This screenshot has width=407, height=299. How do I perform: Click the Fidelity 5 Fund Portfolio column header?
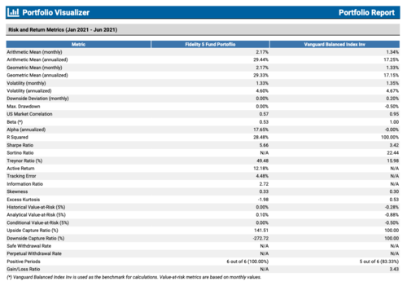pyautogui.click(x=210, y=44)
